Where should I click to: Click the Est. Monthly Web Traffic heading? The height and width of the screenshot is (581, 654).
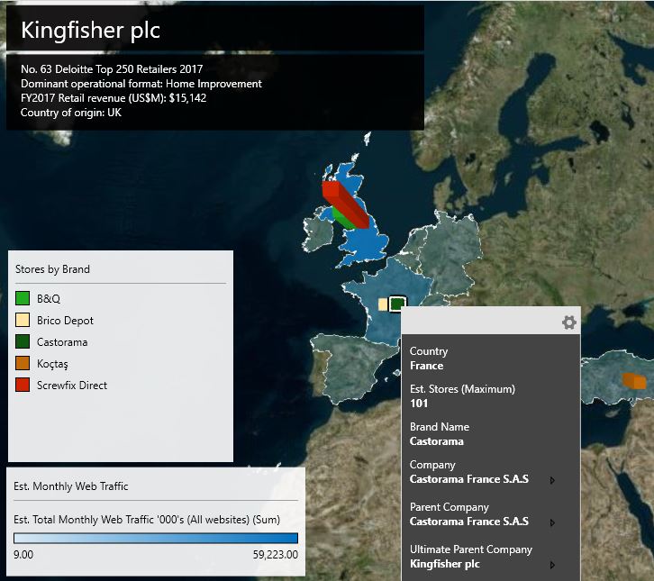71,486
